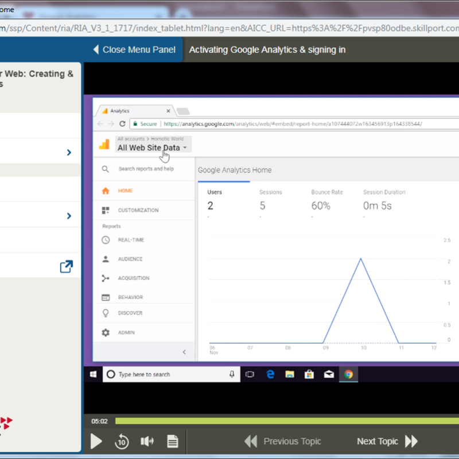
Task: Select the Session Duration metric tab
Action: (384, 200)
